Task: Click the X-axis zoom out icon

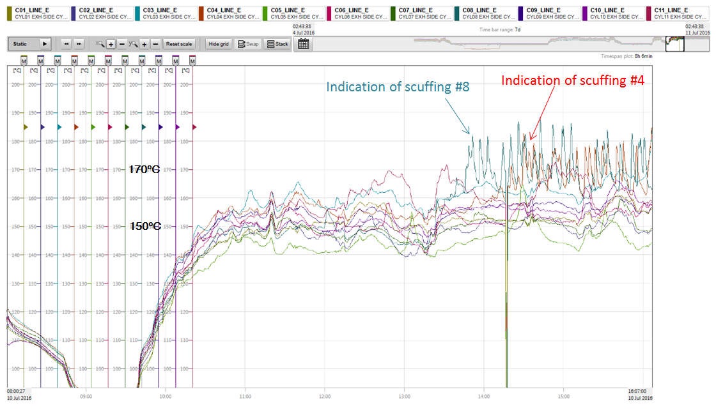Action: coord(121,45)
